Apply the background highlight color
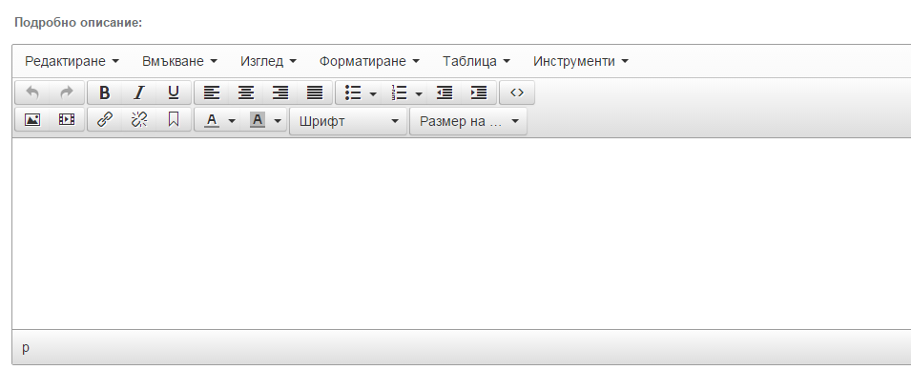 pos(258,120)
